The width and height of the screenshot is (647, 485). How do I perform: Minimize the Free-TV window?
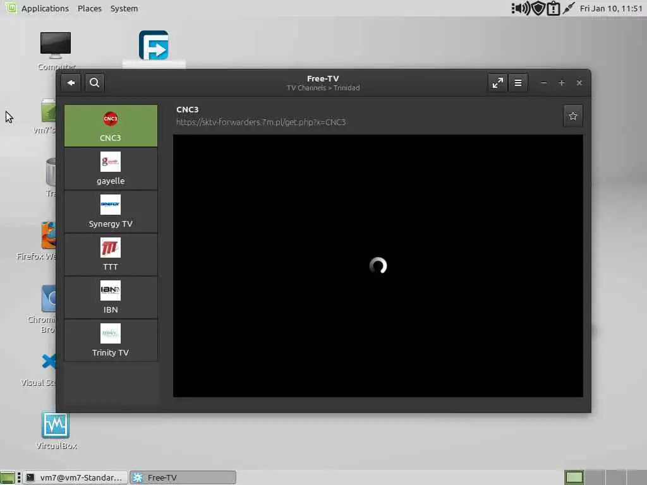click(544, 83)
